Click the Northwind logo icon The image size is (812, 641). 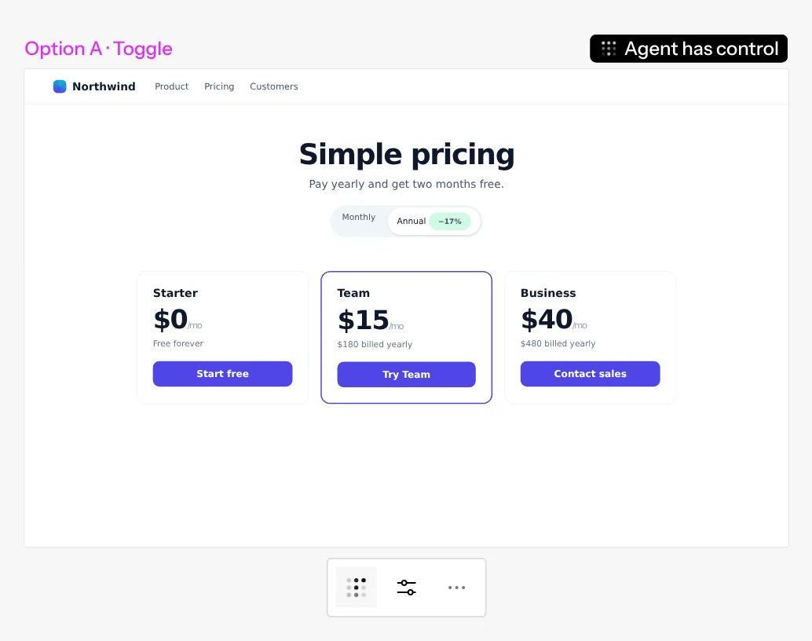pos(60,86)
